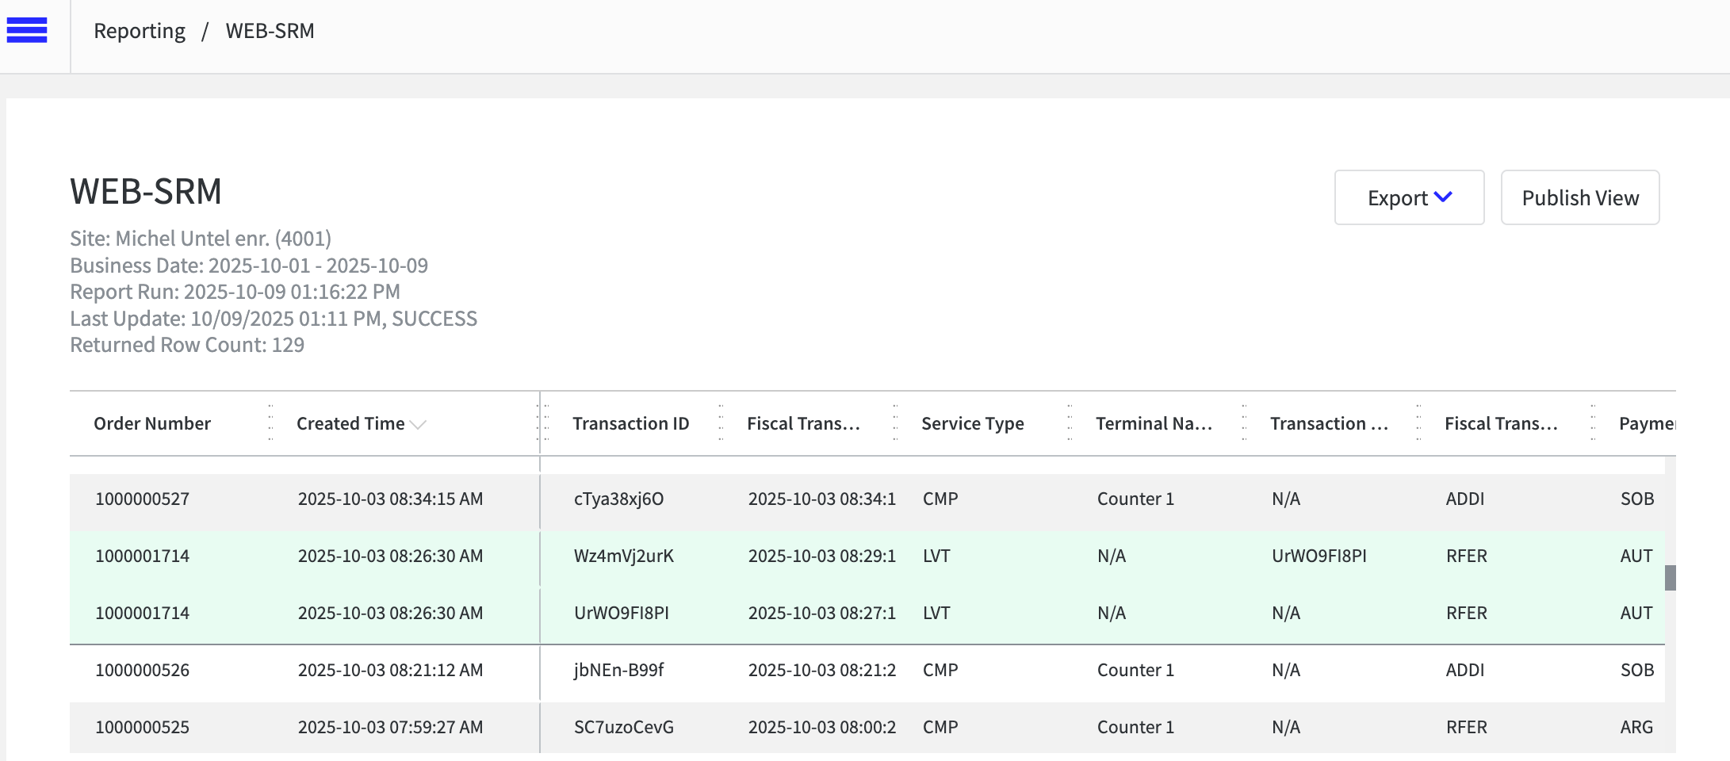Click the Service Type column header

(x=972, y=423)
